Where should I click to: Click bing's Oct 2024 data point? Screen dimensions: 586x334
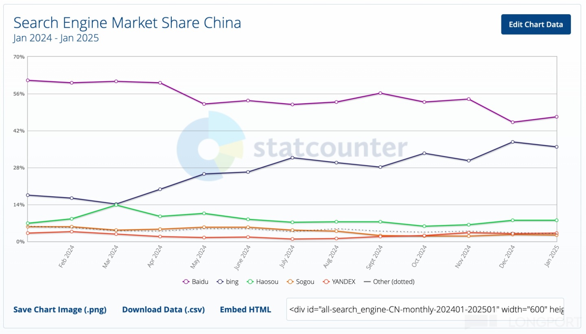coord(424,153)
